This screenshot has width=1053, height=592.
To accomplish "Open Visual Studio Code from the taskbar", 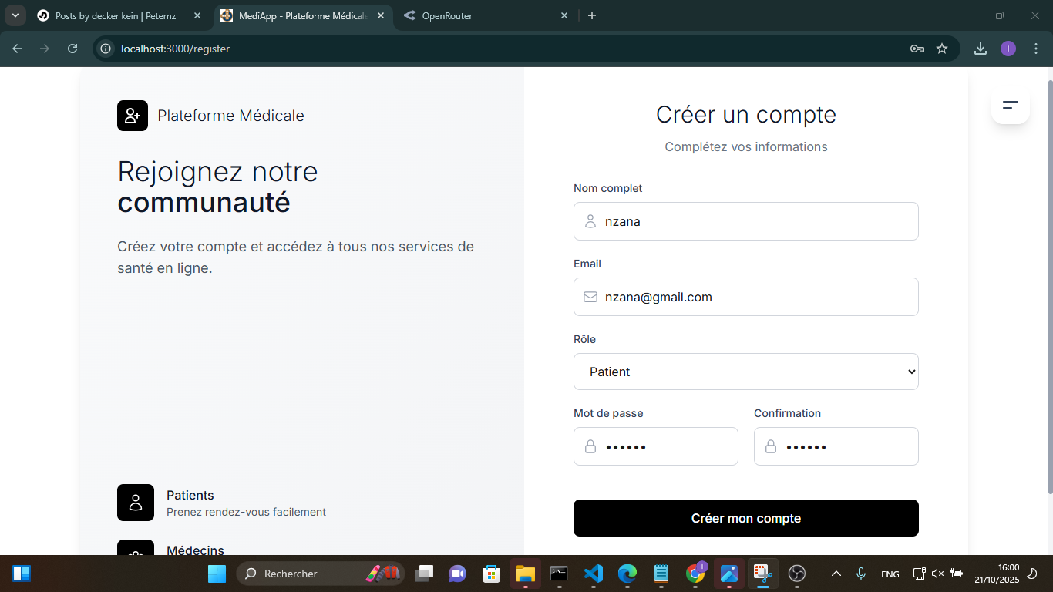I will click(593, 573).
